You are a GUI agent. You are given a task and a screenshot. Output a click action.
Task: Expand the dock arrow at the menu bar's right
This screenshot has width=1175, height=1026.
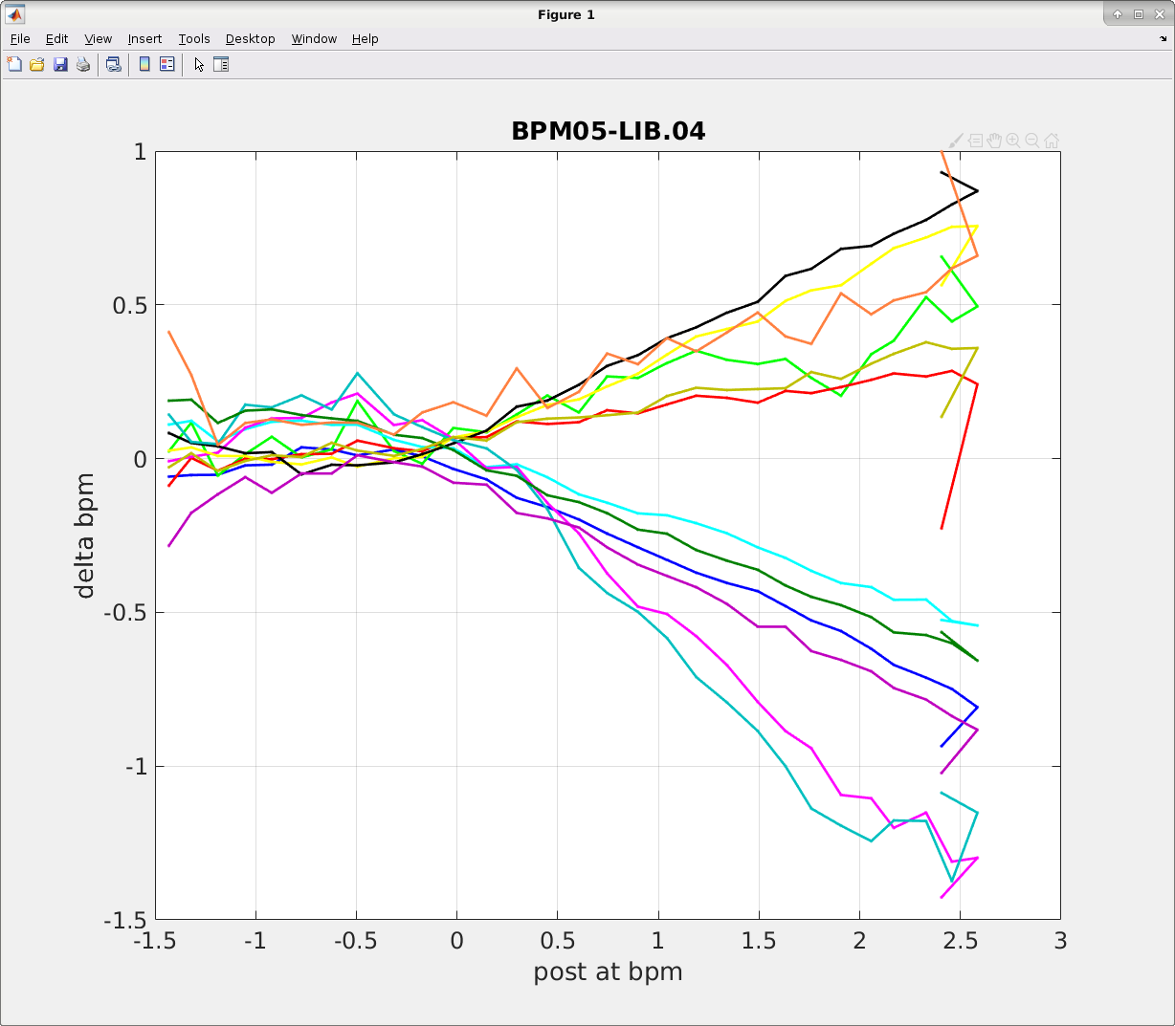[1164, 39]
